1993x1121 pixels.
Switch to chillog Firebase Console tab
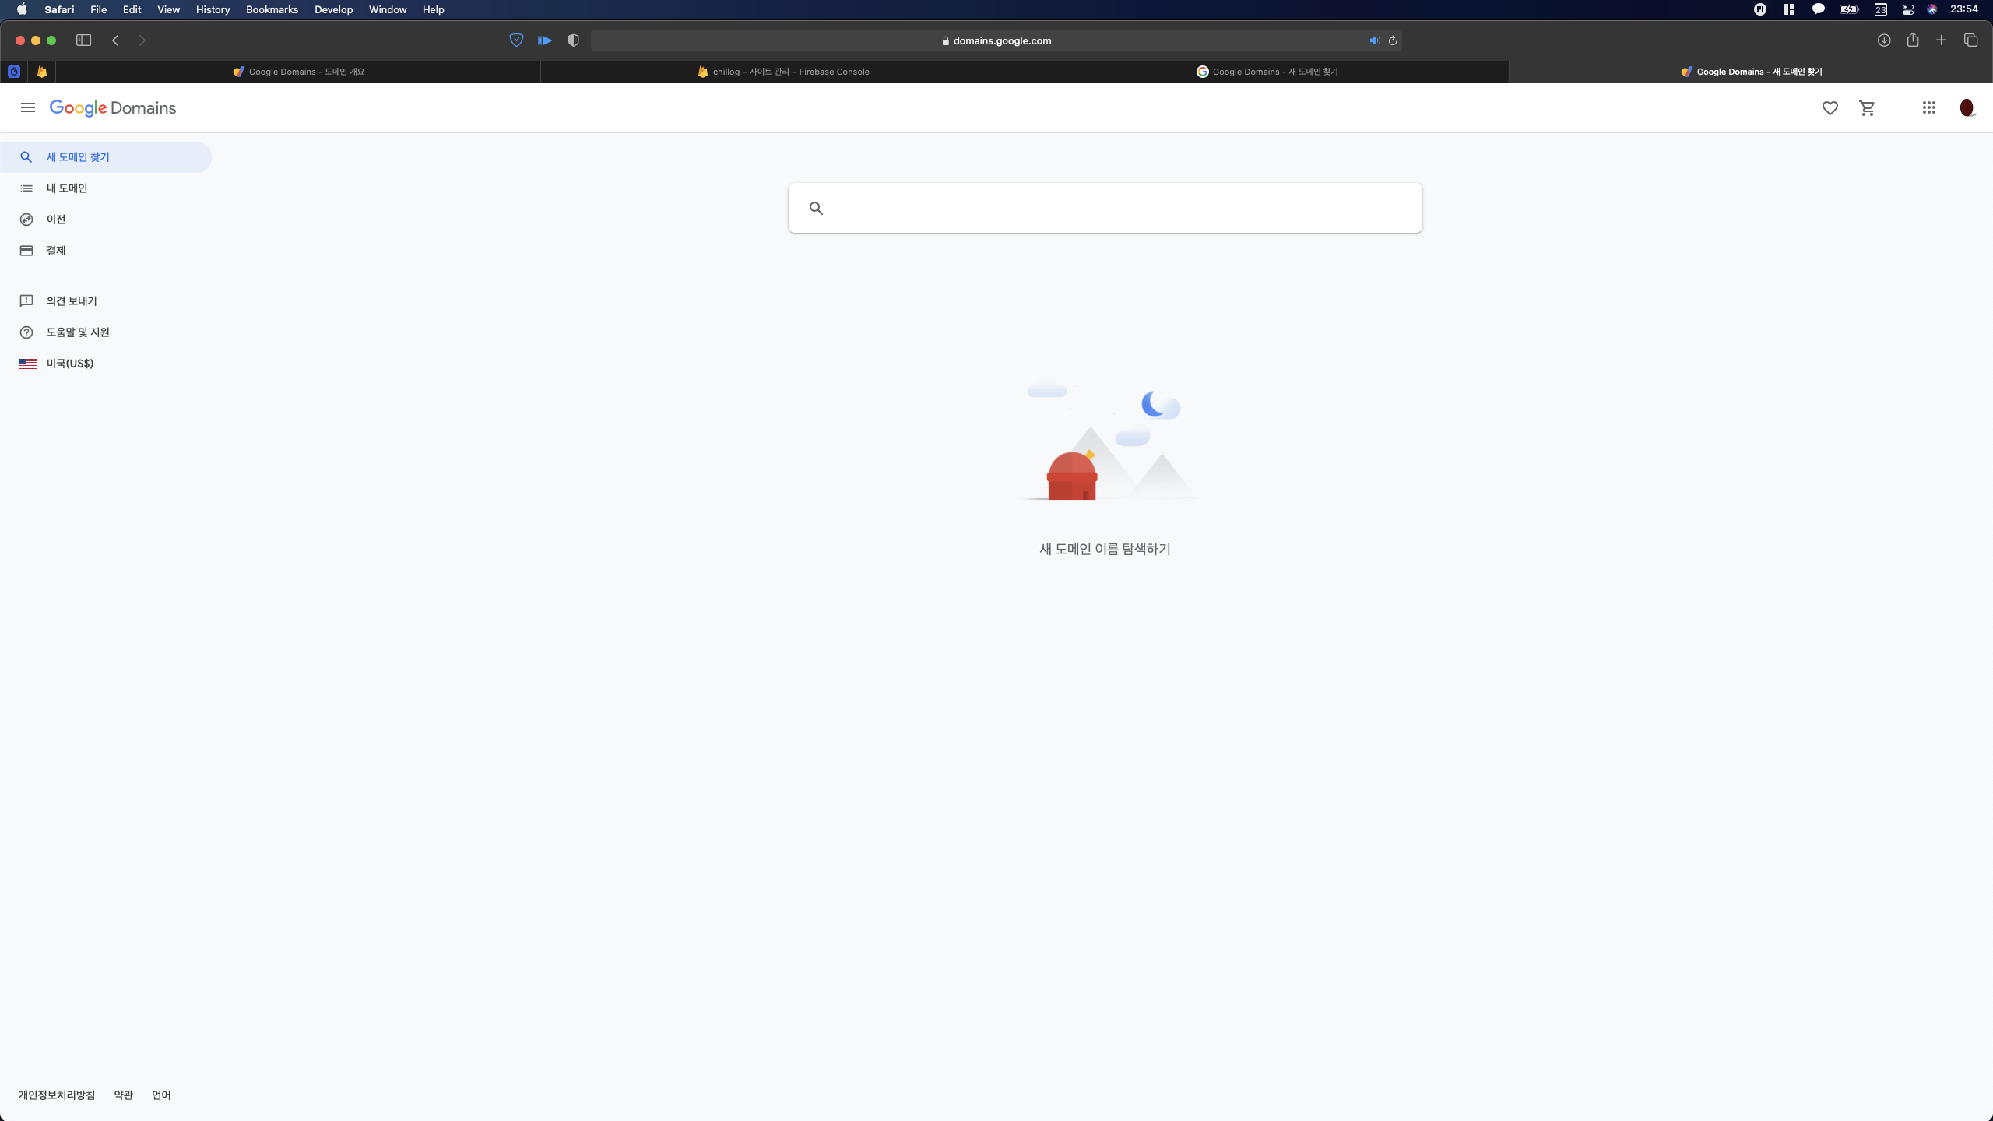(x=783, y=72)
